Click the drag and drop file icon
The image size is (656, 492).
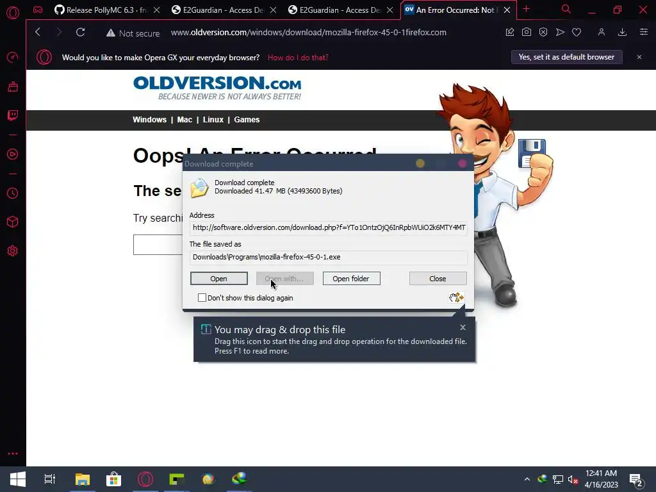[x=456, y=297]
